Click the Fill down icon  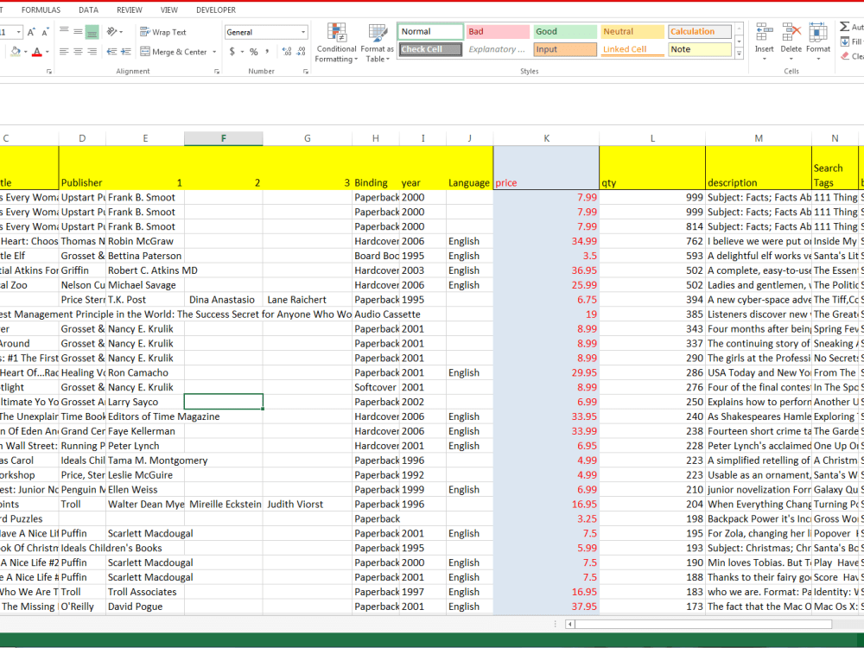(845, 41)
